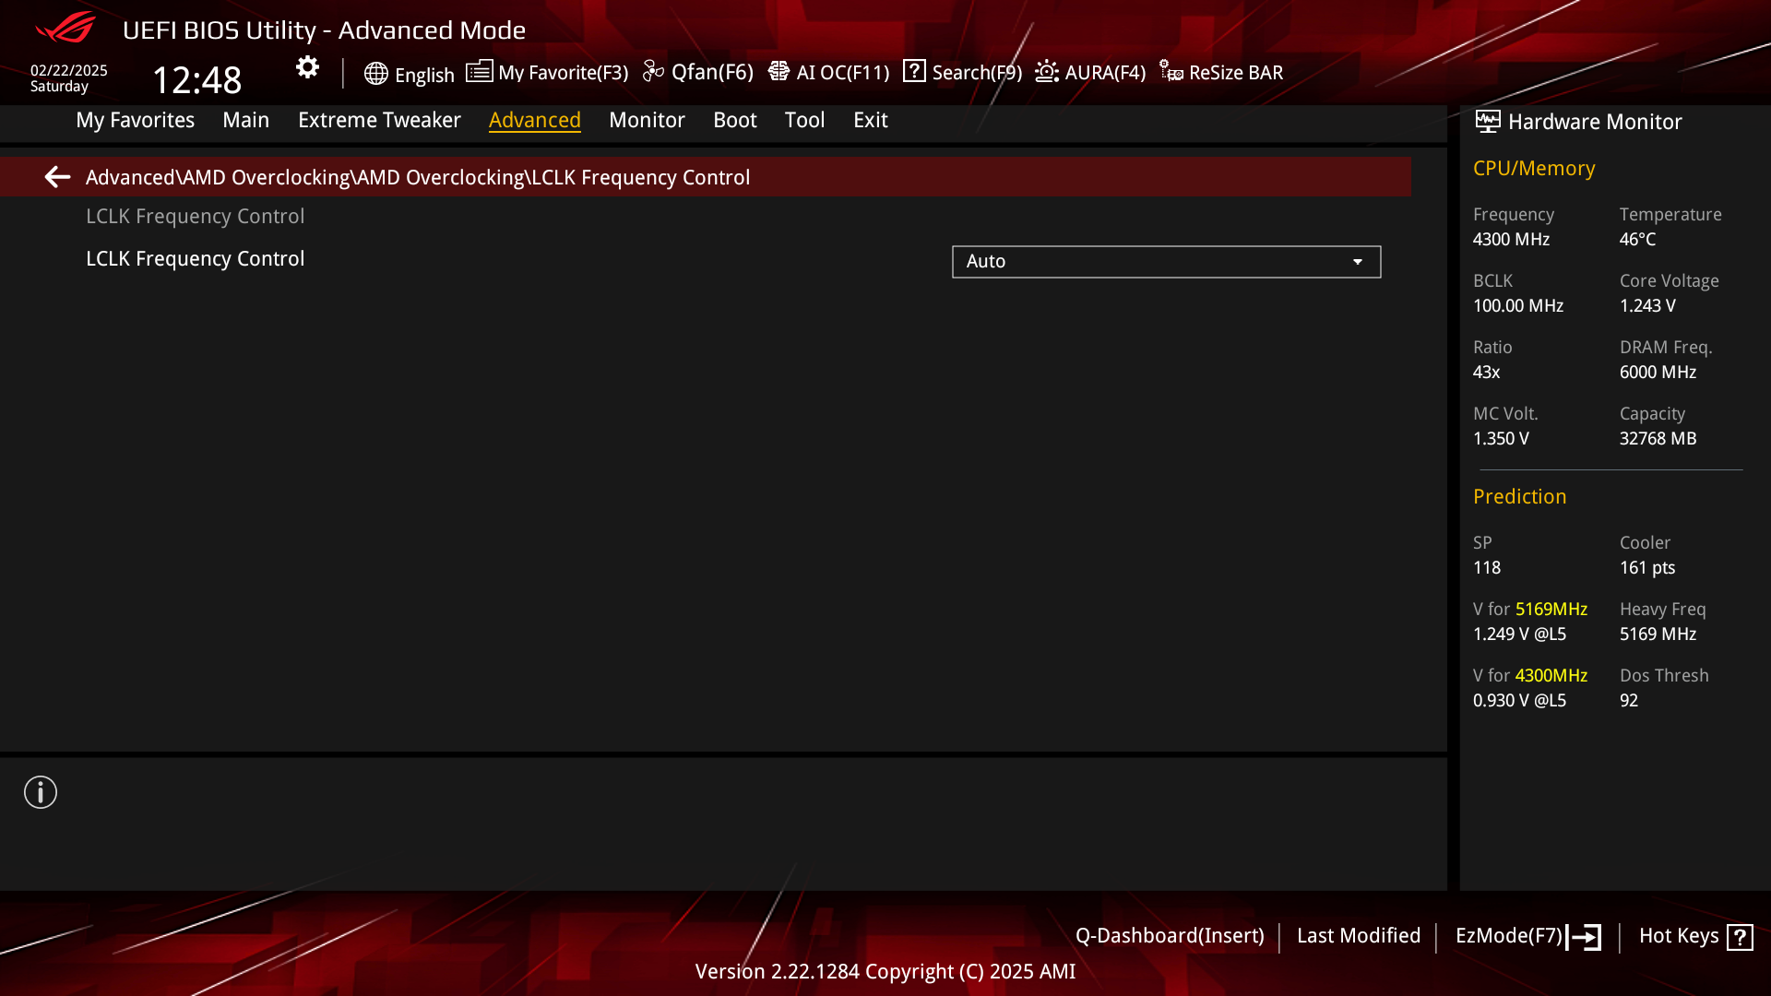This screenshot has height=996, width=1771.
Task: Open settings via the gear icon
Action: click(307, 67)
